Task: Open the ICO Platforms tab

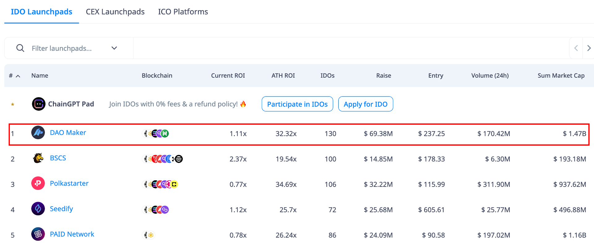Action: pyautogui.click(x=183, y=12)
